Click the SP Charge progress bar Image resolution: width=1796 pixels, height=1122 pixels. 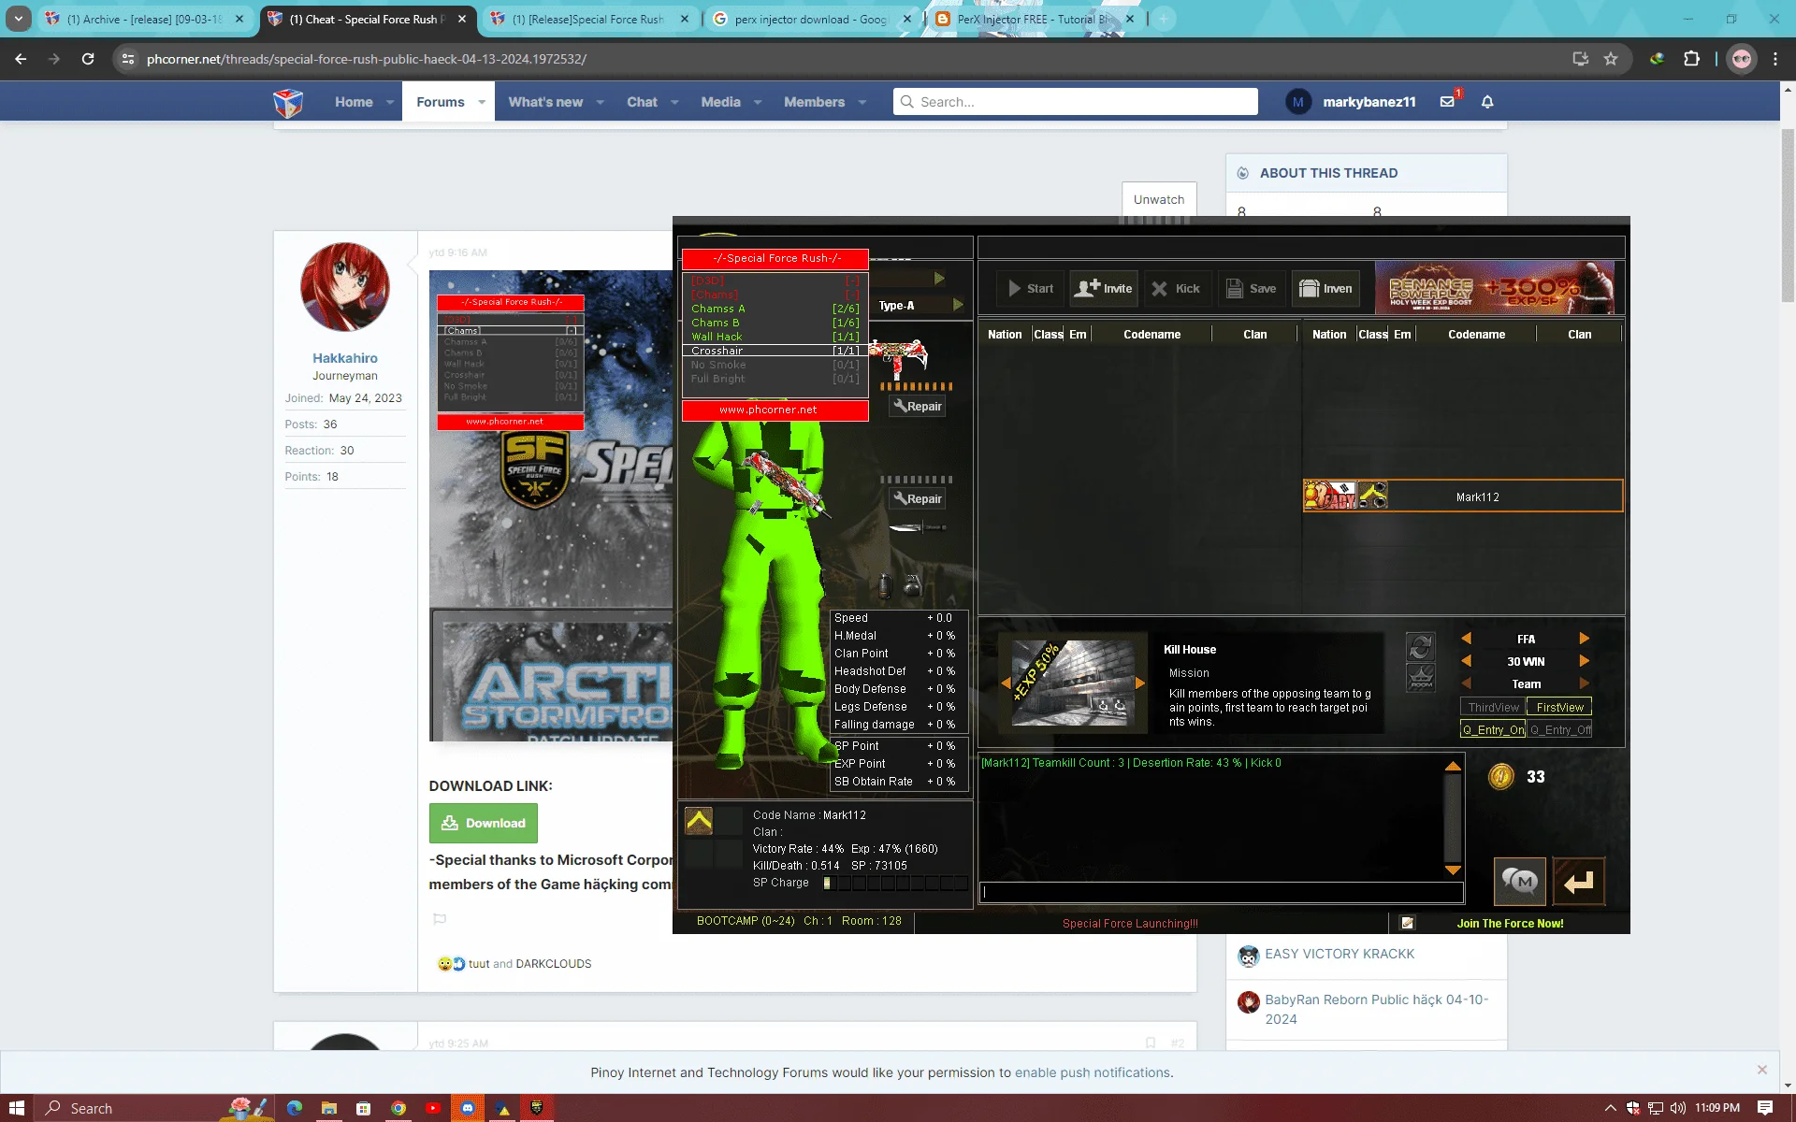pyautogui.click(x=895, y=883)
